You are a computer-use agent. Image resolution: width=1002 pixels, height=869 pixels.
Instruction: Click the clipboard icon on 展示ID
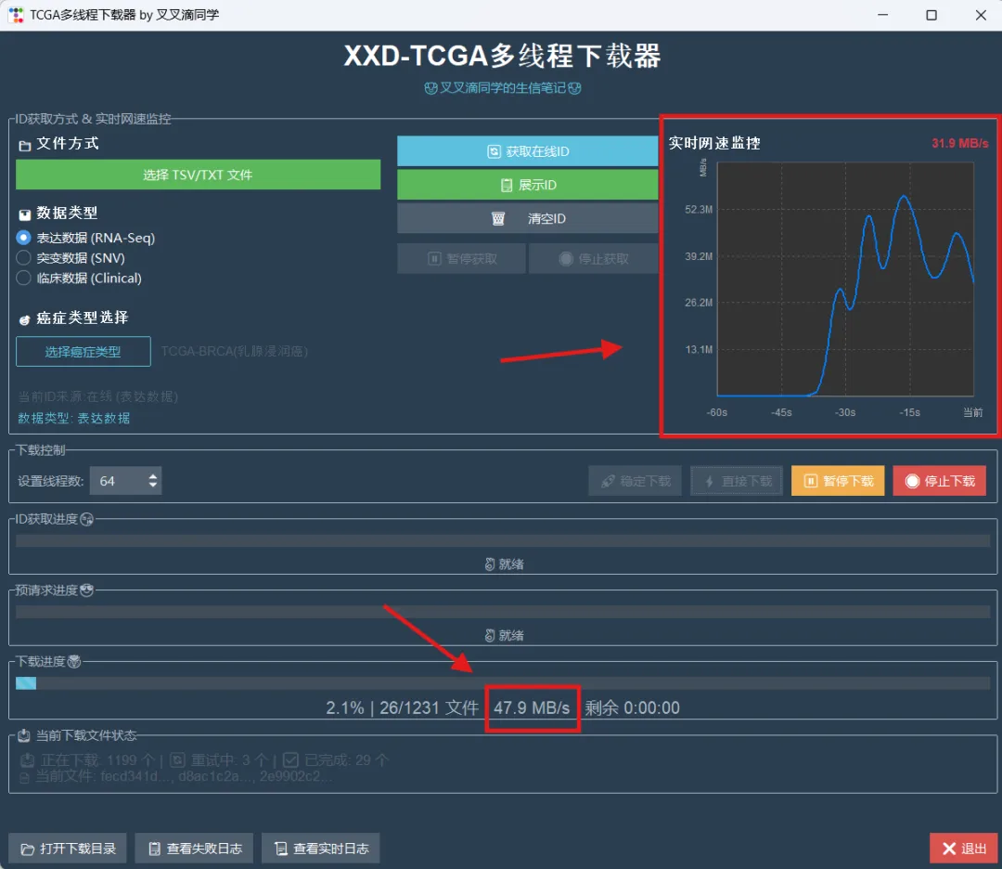(507, 186)
